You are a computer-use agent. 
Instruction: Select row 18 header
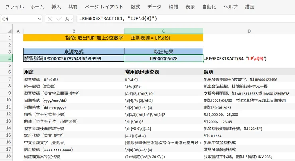[8, 156]
